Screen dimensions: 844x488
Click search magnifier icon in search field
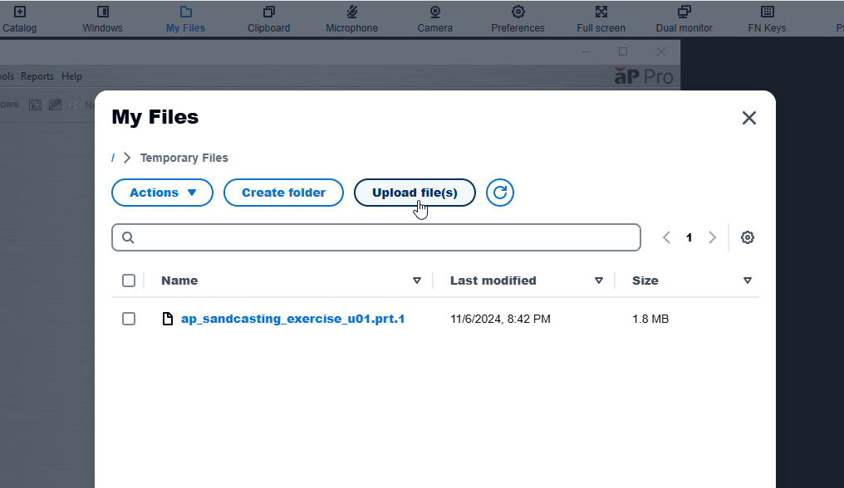pos(128,237)
